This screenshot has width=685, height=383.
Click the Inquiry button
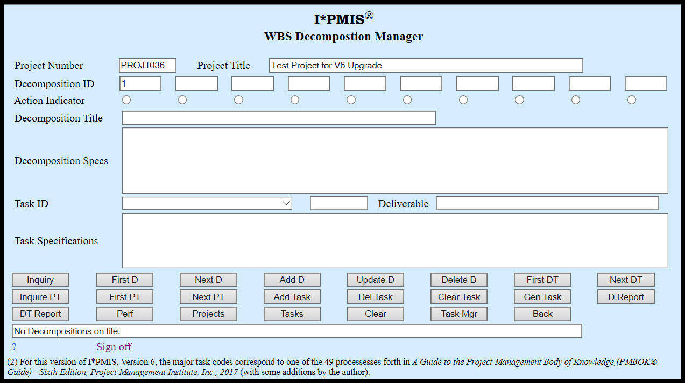pos(40,279)
